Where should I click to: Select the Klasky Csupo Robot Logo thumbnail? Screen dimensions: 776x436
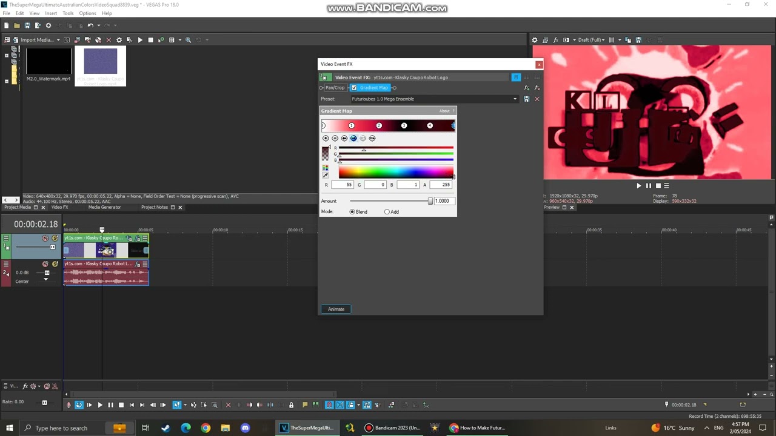pyautogui.click(x=101, y=61)
